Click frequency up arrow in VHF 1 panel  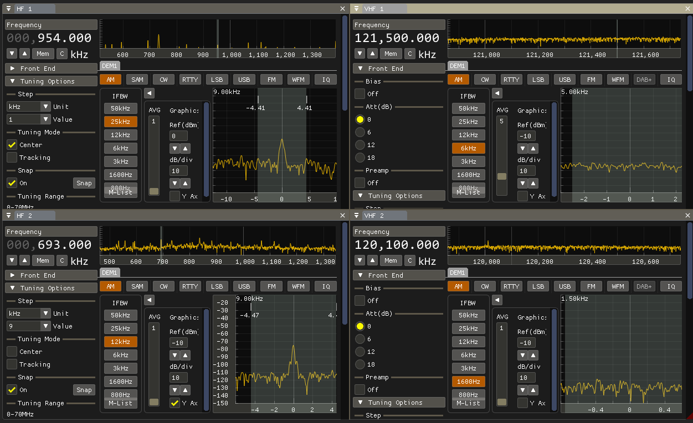(x=373, y=54)
